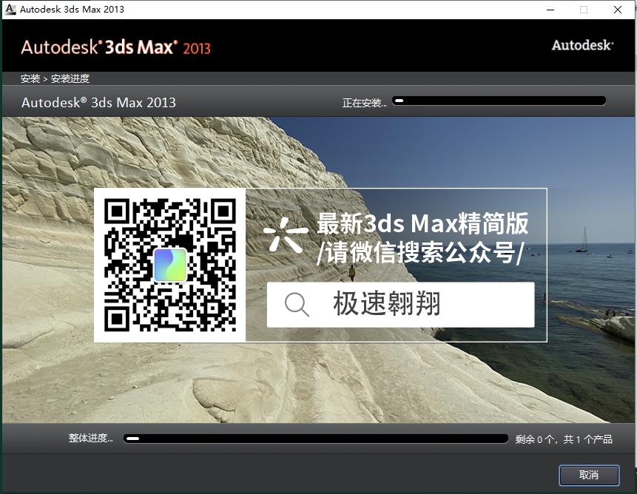Click the 正在安装 progress bar

[x=499, y=101]
